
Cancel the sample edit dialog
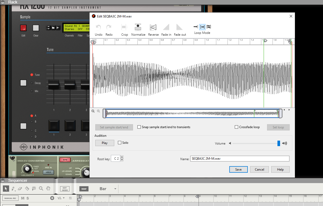259,169
